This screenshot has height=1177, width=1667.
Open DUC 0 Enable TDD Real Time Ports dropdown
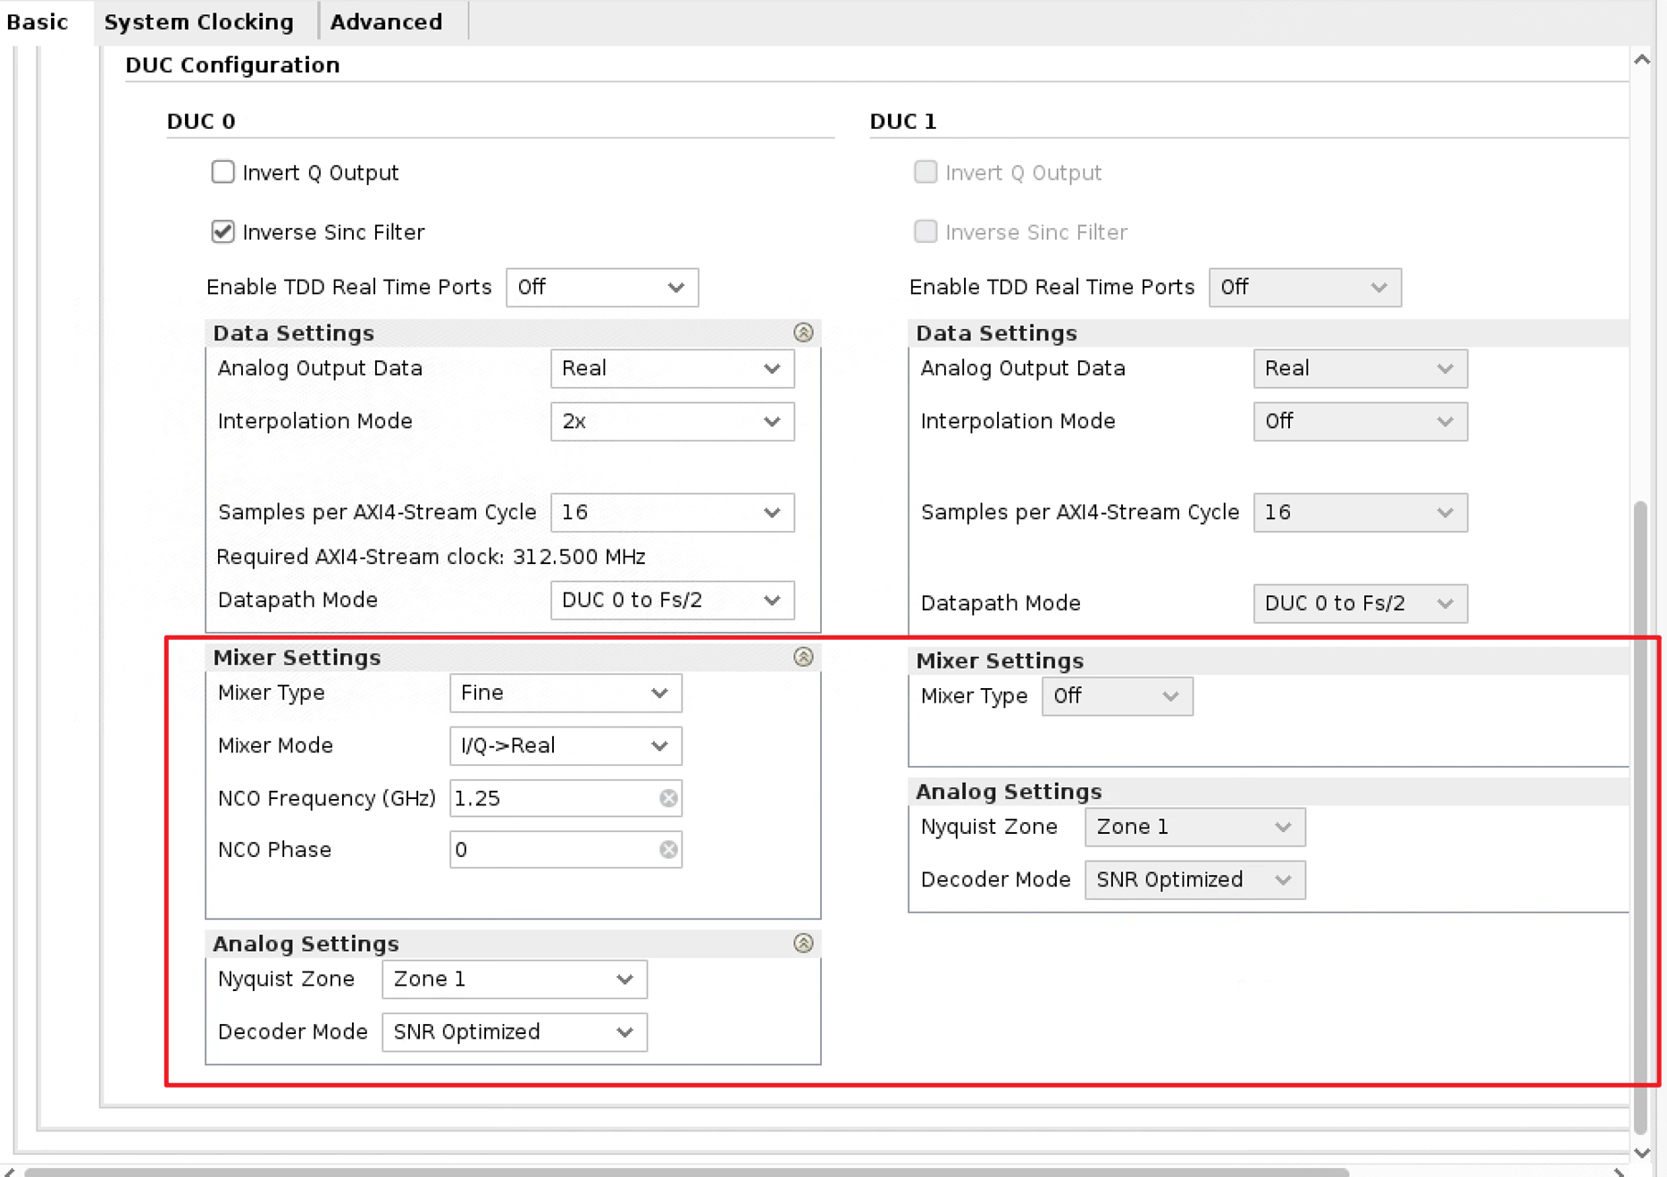[601, 287]
